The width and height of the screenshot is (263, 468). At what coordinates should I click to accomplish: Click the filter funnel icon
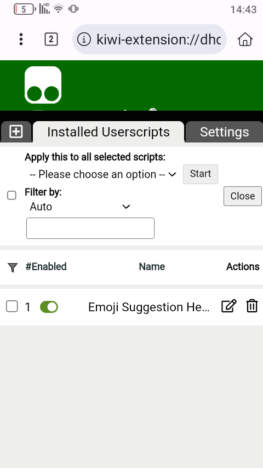(13, 267)
